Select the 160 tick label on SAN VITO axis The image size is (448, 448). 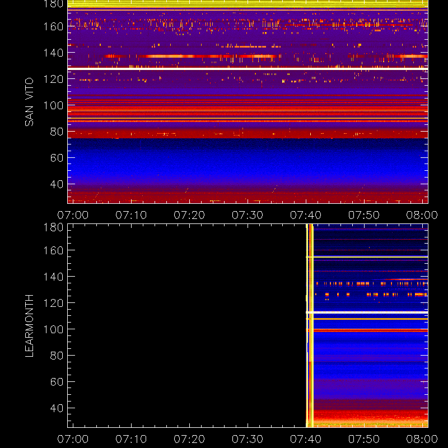[x=53, y=26]
